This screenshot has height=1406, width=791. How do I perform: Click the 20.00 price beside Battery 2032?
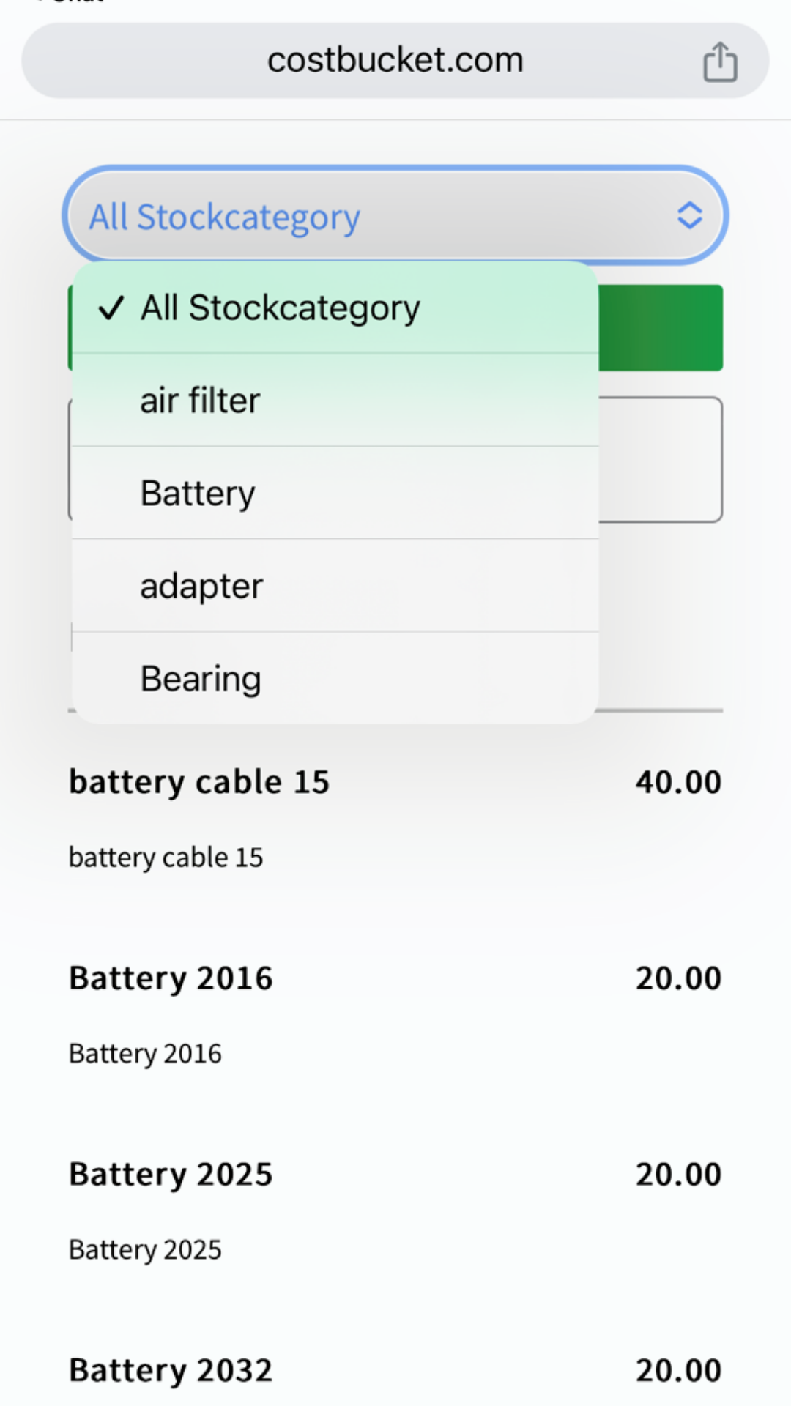678,1370
